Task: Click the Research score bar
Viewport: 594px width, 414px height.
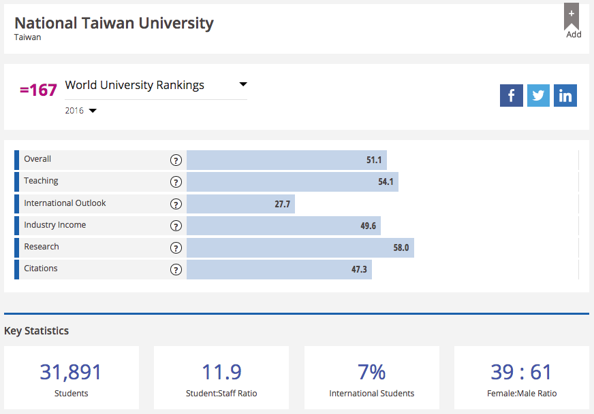Action: [x=300, y=248]
